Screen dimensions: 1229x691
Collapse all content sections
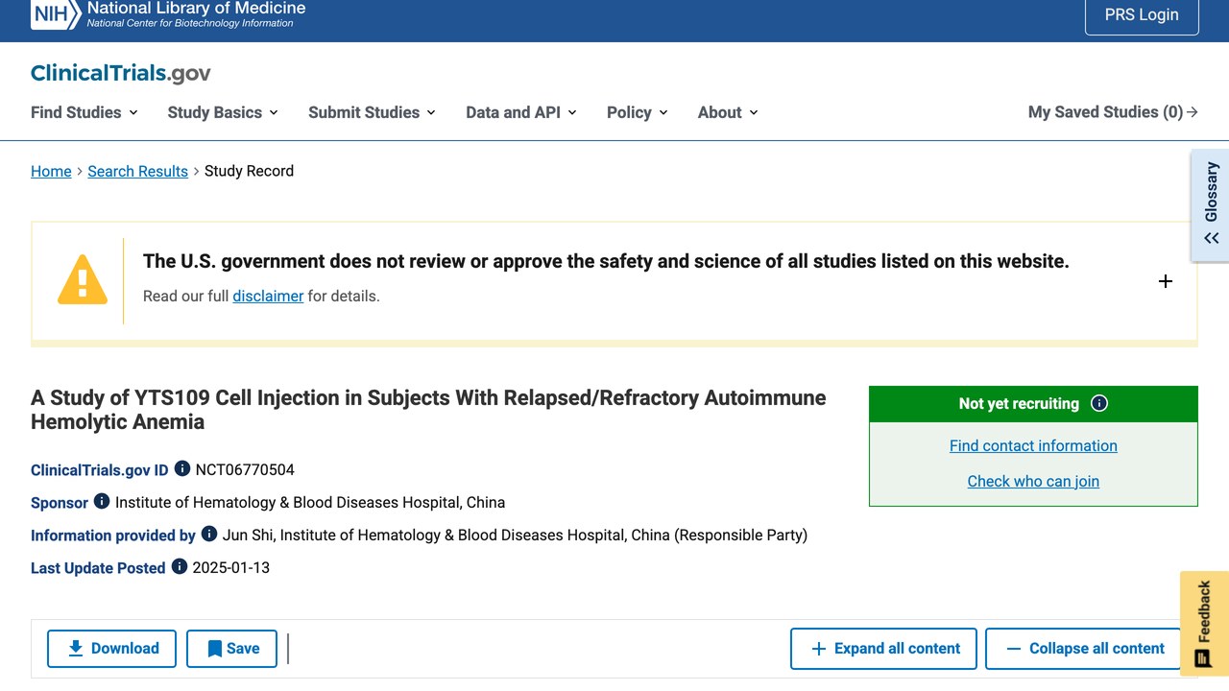pyautogui.click(x=1083, y=649)
